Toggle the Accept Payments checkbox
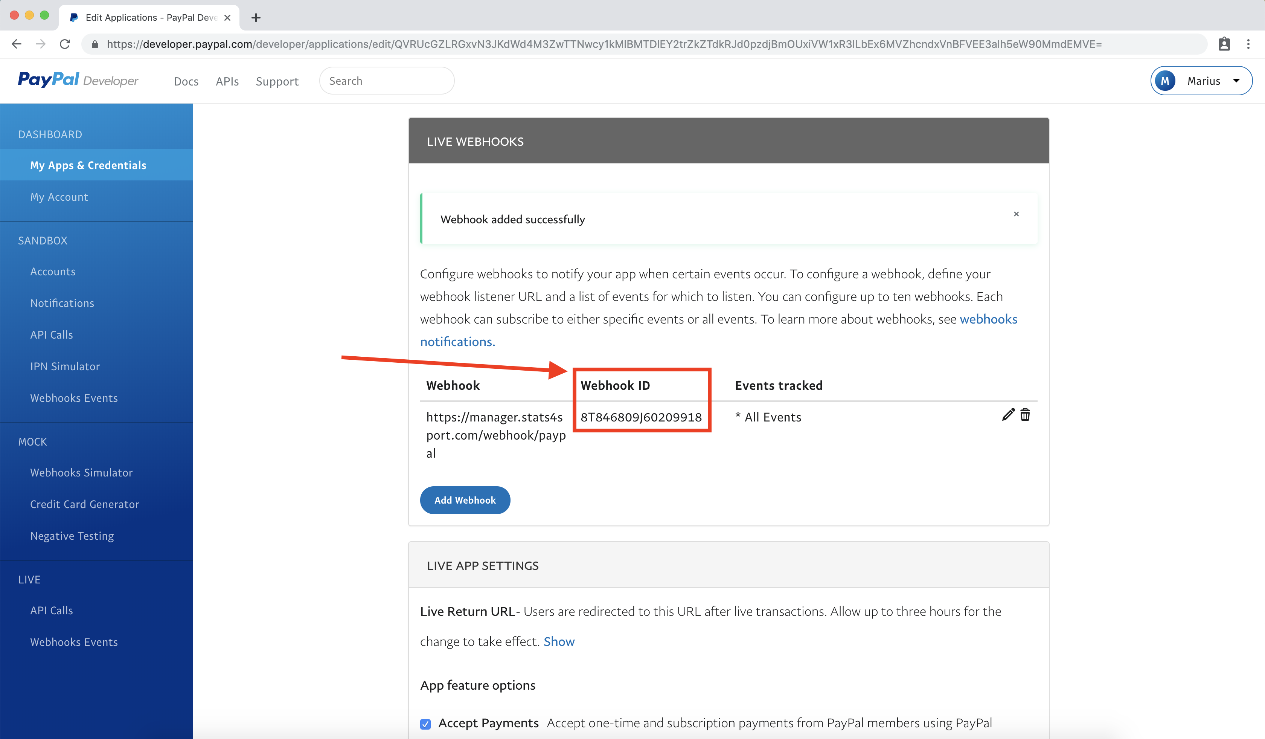 (425, 724)
